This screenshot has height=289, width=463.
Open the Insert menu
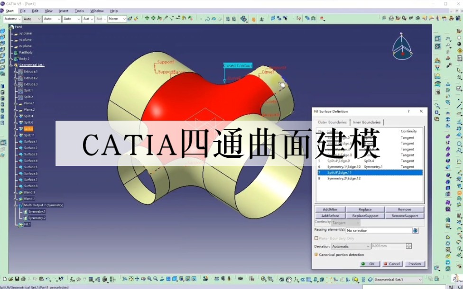(x=64, y=11)
